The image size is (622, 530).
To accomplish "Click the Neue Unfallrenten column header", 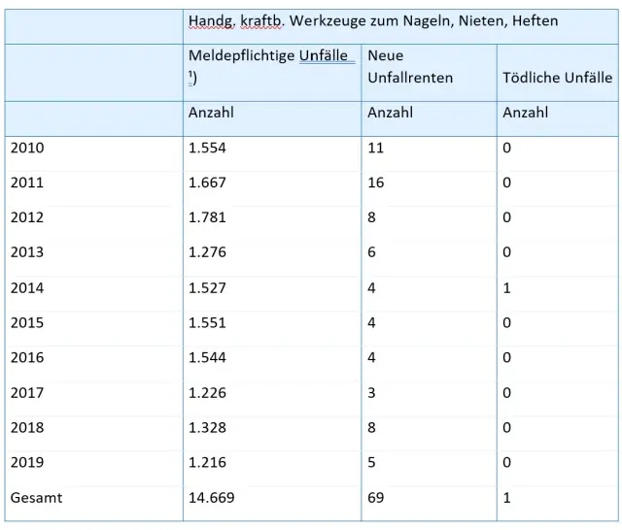I will (x=410, y=67).
